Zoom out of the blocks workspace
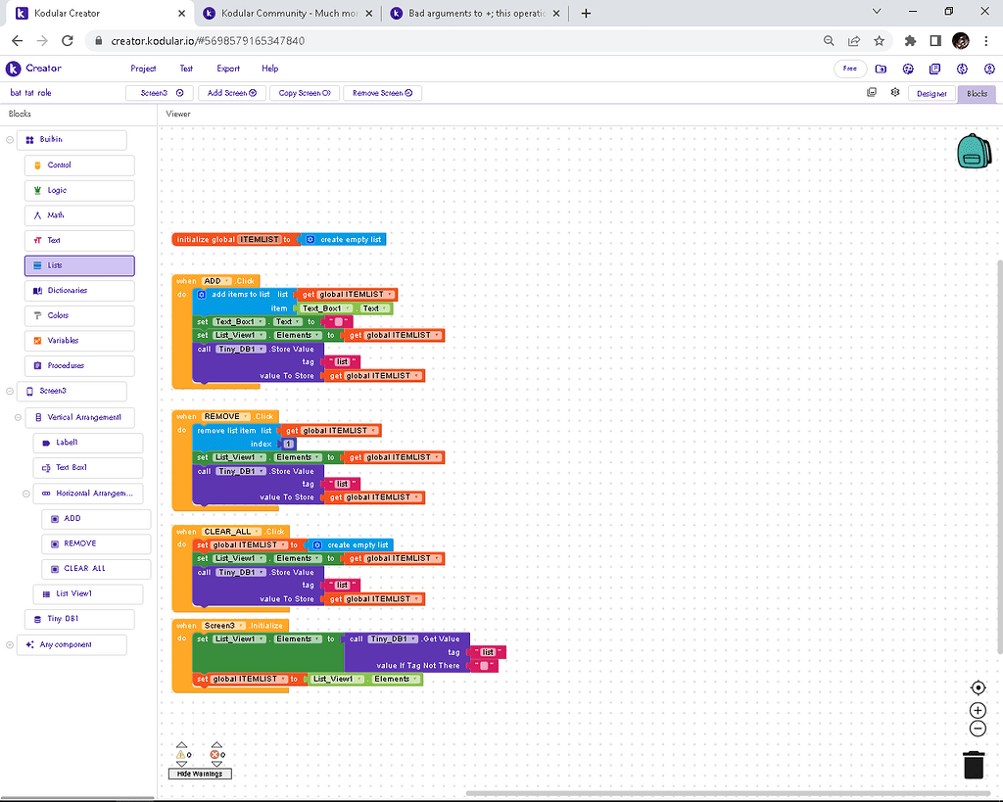Viewport: 1003px width, 802px height. click(978, 729)
